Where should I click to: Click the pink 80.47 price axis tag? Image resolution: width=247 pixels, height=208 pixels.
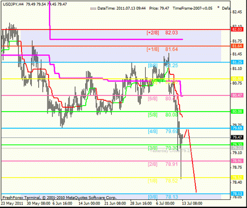237,95
